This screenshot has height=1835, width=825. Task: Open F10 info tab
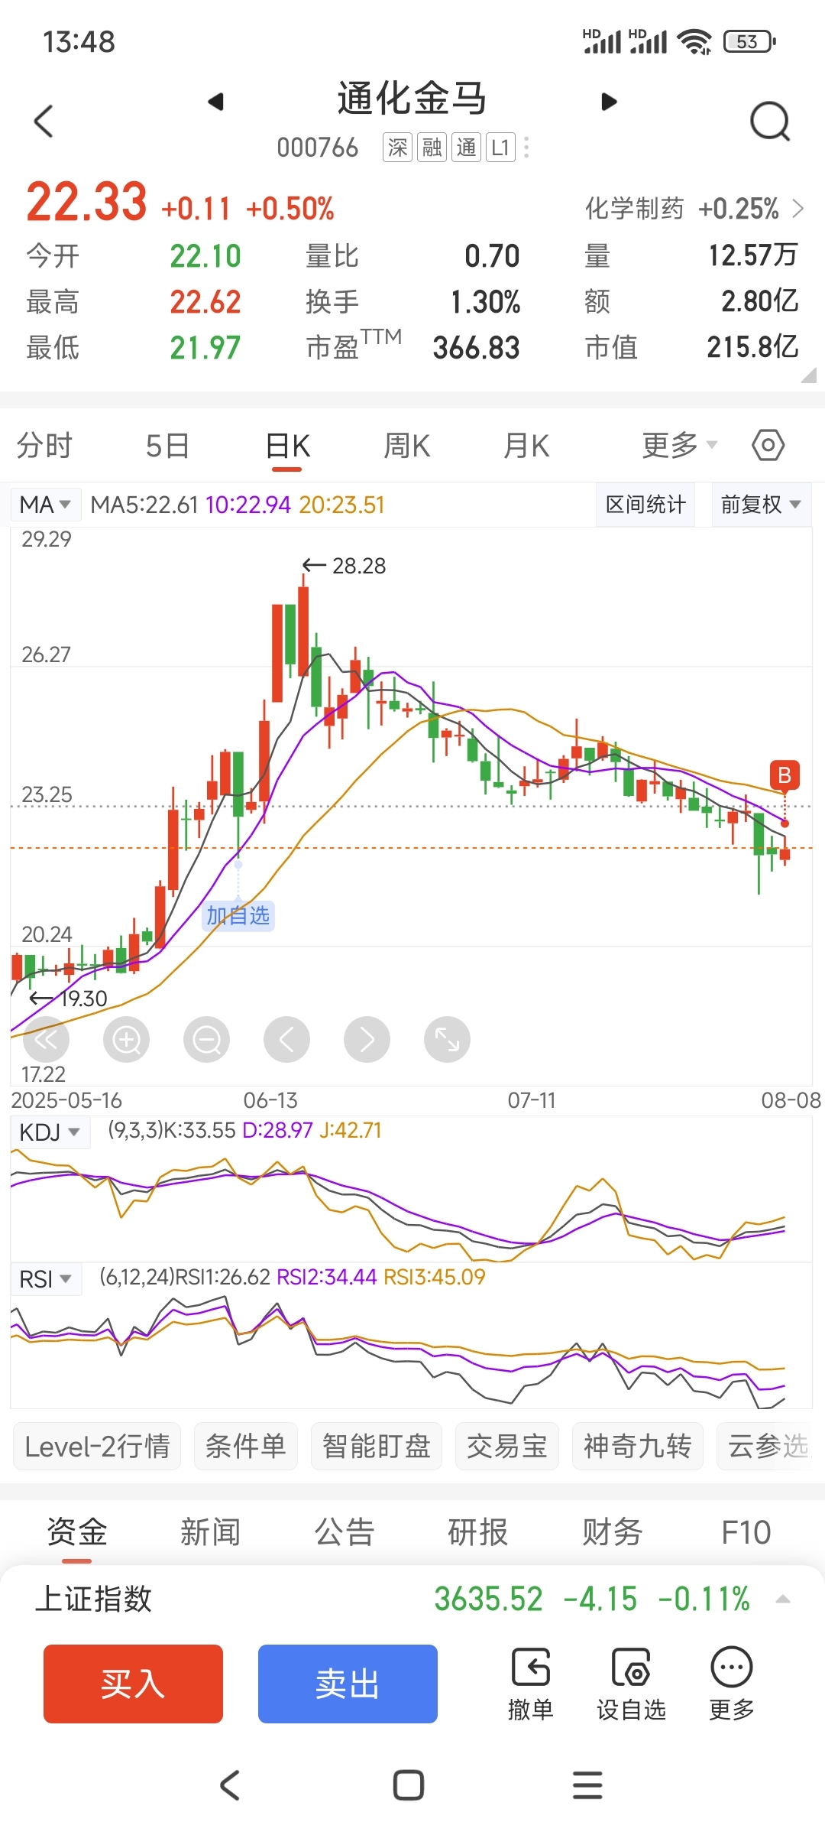tap(746, 1531)
